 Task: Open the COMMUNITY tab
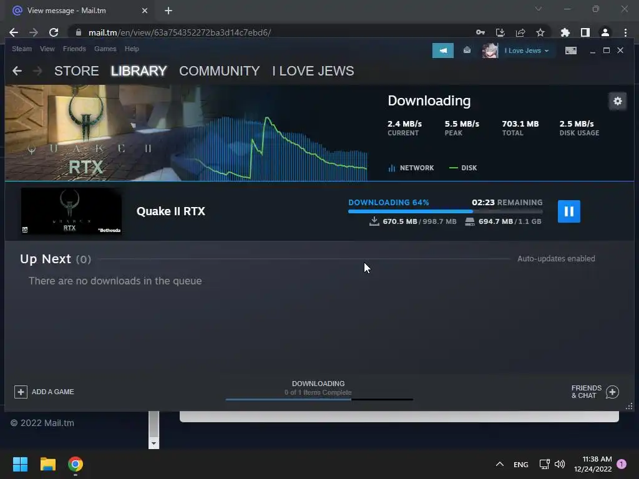coord(219,71)
